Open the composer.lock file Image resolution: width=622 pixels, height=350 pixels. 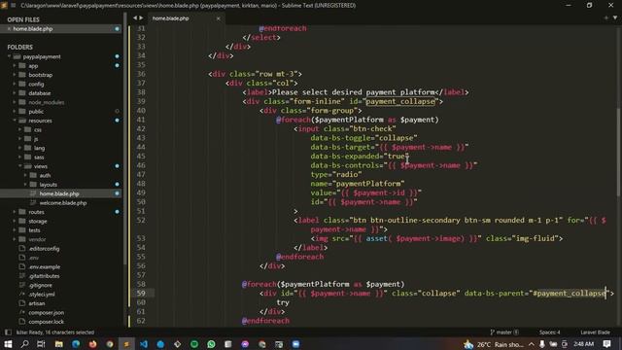[x=46, y=322]
